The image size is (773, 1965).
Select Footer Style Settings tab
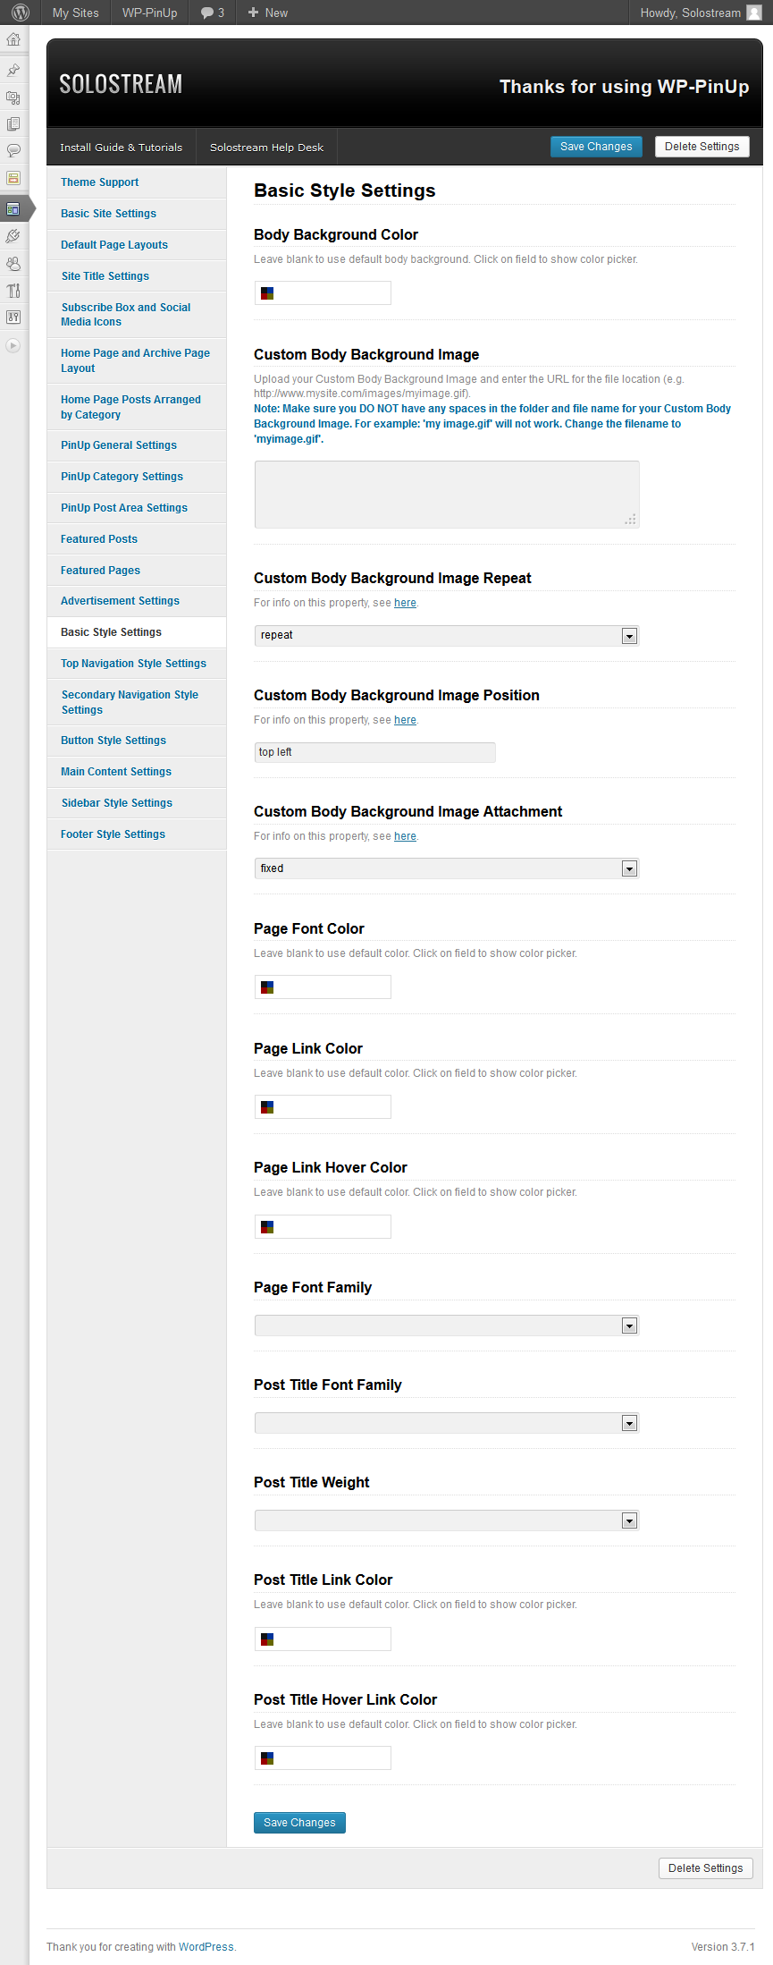[113, 834]
